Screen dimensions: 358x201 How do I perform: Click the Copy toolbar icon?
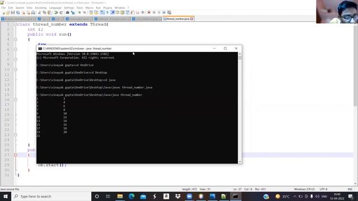click(x=44, y=12)
